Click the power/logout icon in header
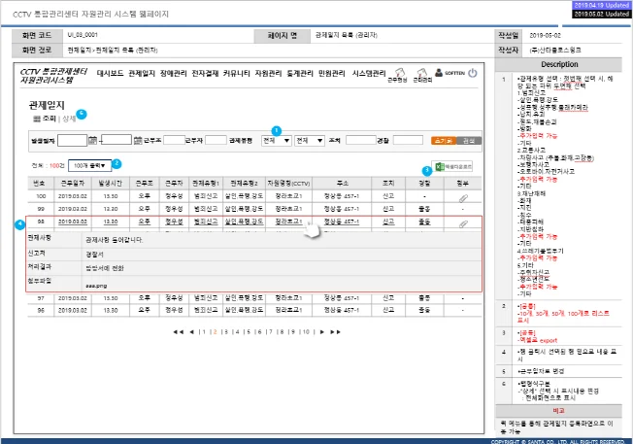 click(473, 73)
